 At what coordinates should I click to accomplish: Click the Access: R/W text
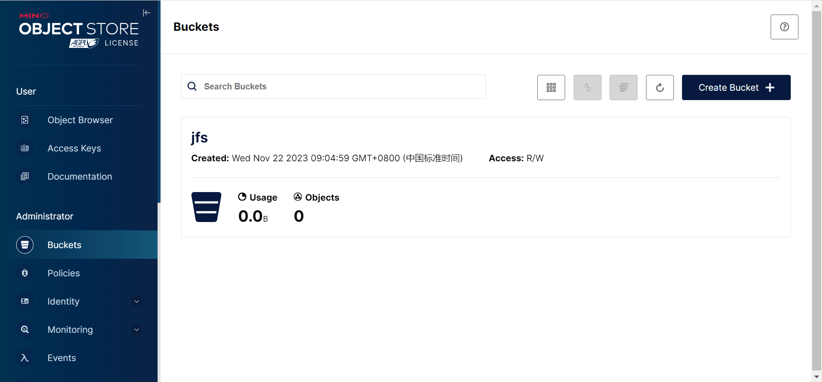tap(516, 158)
